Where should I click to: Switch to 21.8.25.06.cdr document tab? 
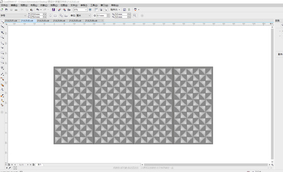[x=91, y=21]
